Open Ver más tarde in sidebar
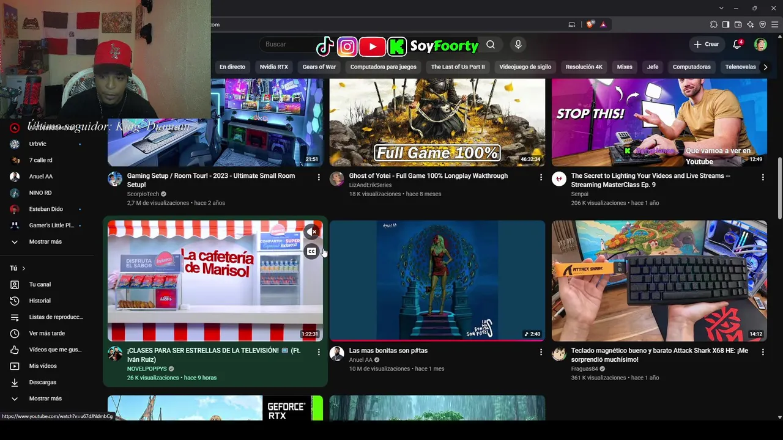783x440 pixels. pos(47,333)
